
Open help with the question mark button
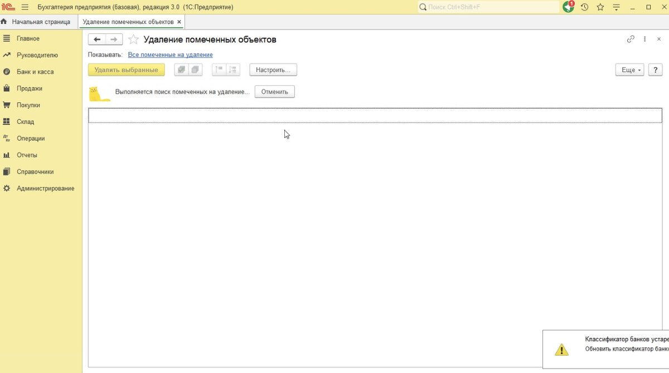(x=655, y=70)
